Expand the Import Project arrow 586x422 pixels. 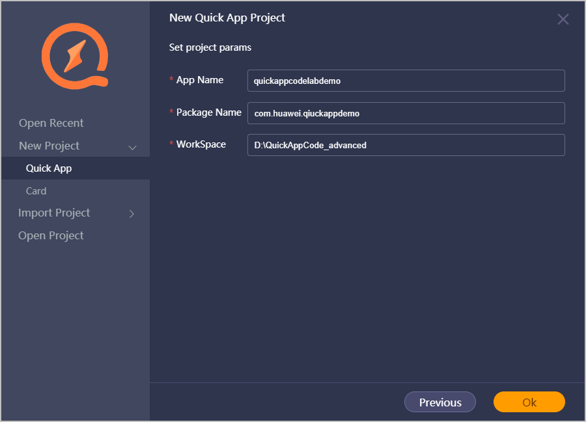coord(132,214)
